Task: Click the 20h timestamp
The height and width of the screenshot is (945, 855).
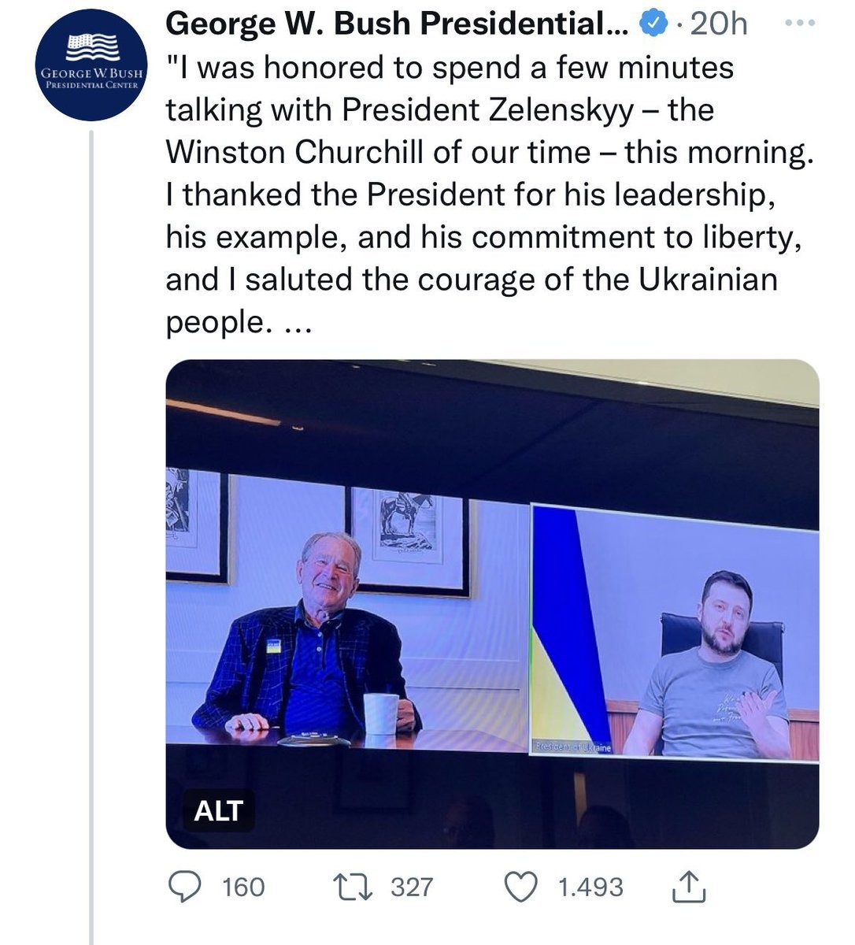Action: (717, 25)
